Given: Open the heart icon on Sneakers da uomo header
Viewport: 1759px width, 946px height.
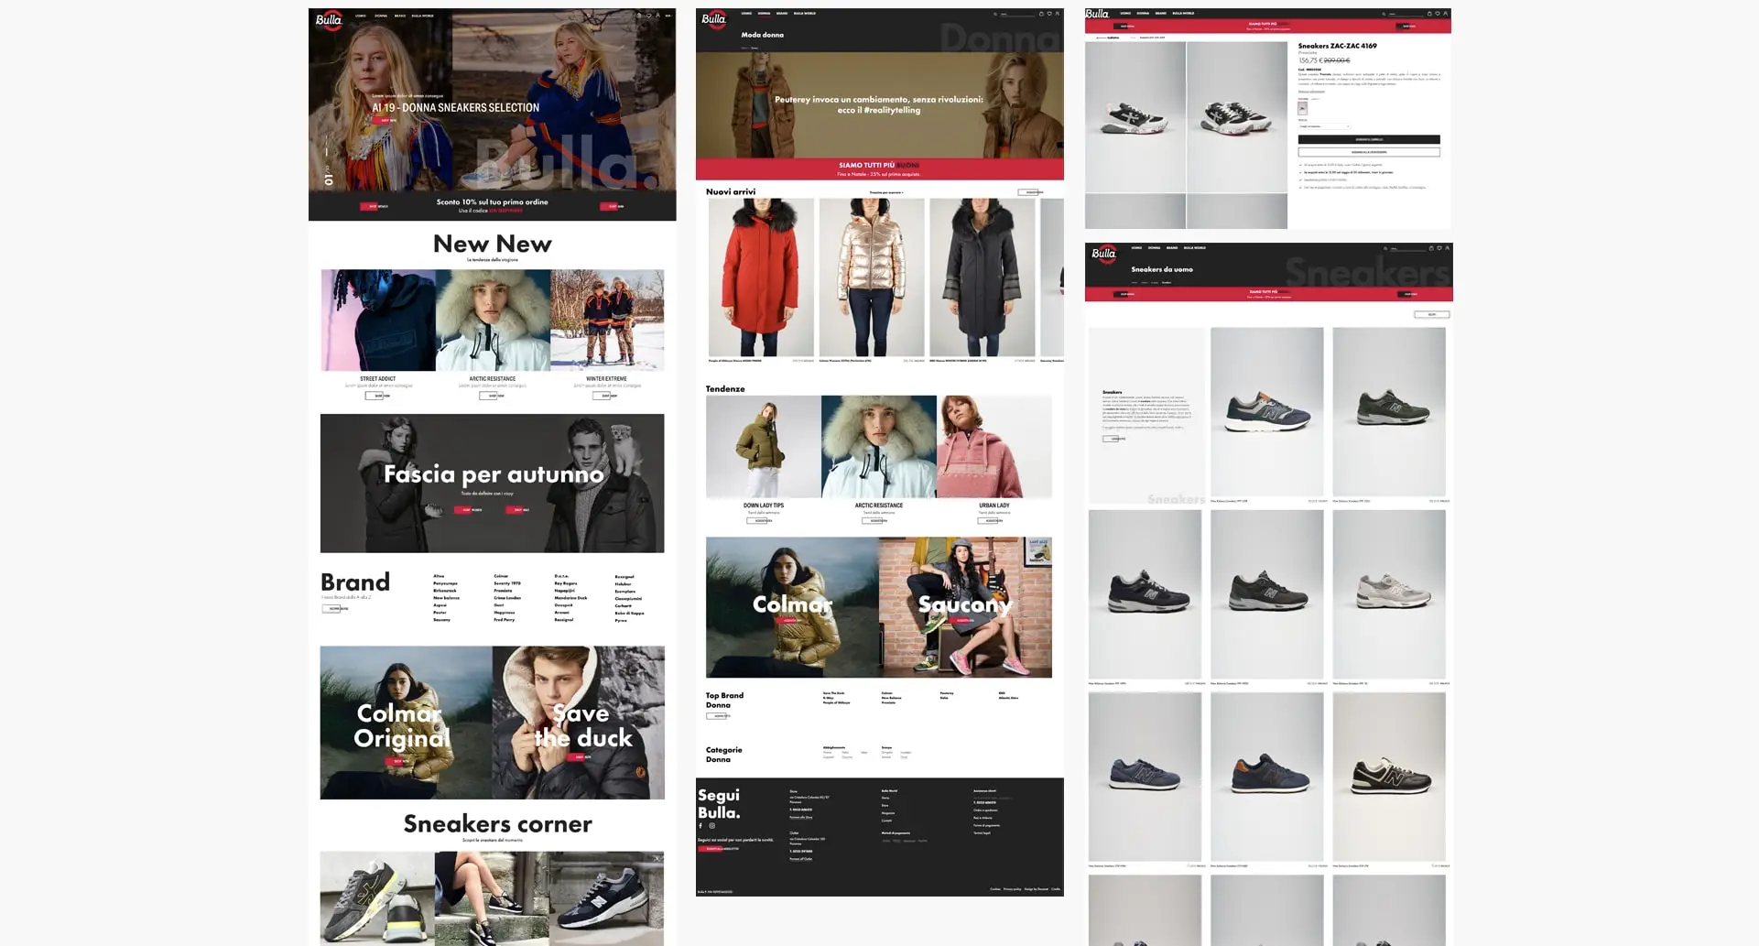Looking at the screenshot, I should (x=1439, y=248).
